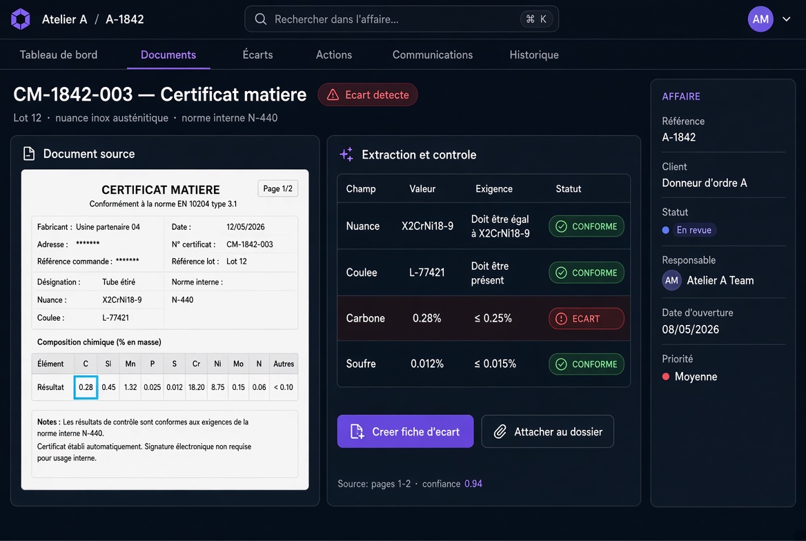Click Creer fiche d'ecart button
Image resolution: width=806 pixels, height=541 pixels.
(x=405, y=431)
